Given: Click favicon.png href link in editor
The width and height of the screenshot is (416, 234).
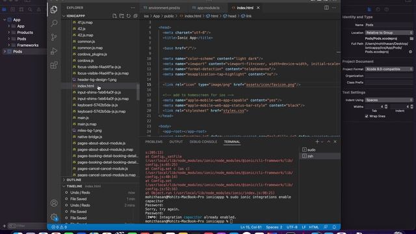Looking at the screenshot, I should tap(270, 84).
